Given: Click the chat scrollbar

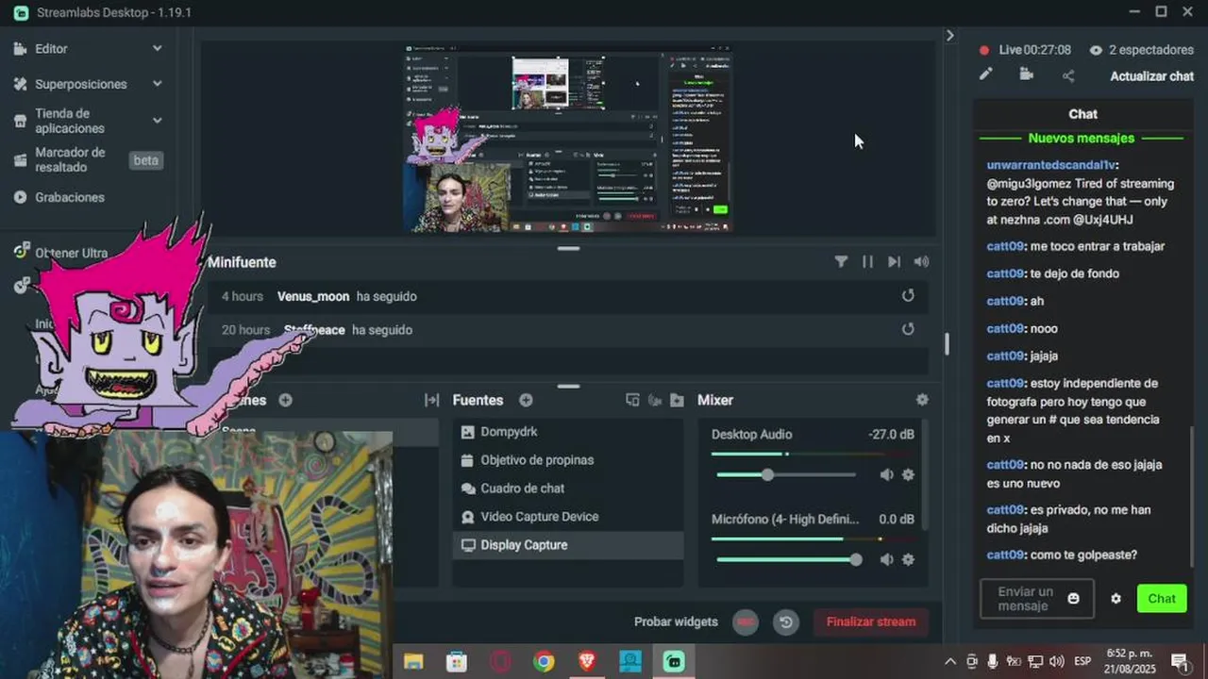Looking at the screenshot, I should point(1191,495).
